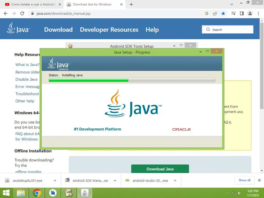Expand options for Android SDK Mana....rar download
This screenshot has height=198, width=264.
click(115, 180)
